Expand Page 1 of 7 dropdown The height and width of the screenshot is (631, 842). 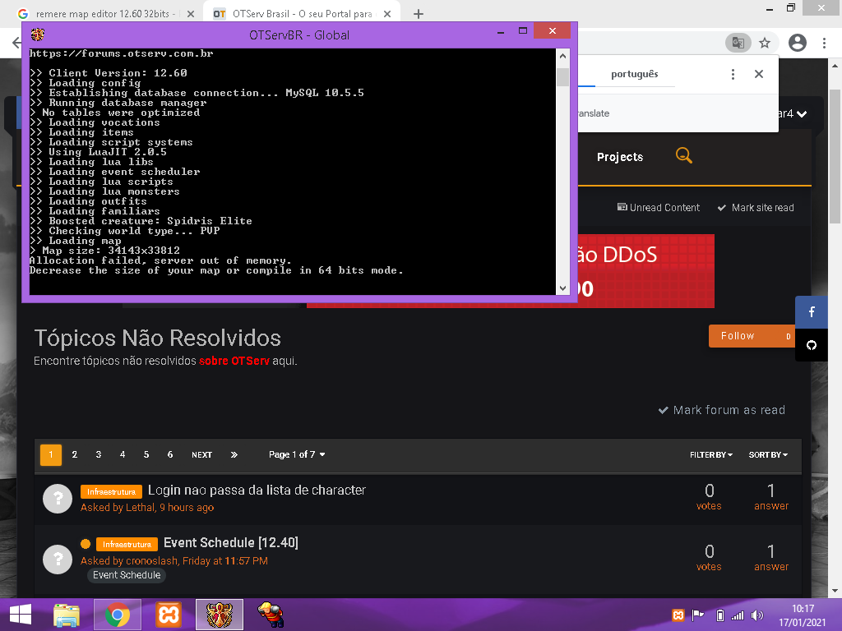click(x=297, y=454)
